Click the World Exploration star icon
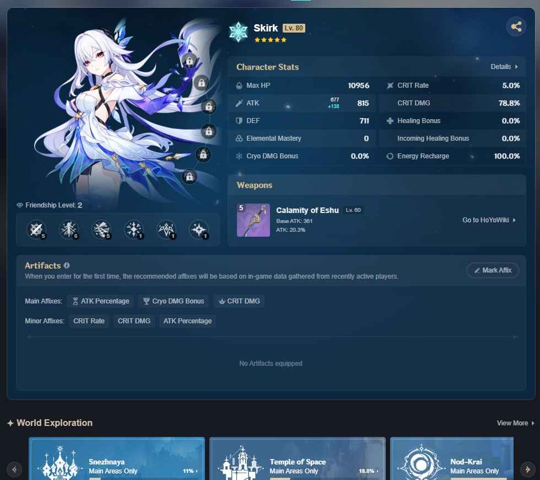Image resolution: width=540 pixels, height=480 pixels. click(10, 423)
